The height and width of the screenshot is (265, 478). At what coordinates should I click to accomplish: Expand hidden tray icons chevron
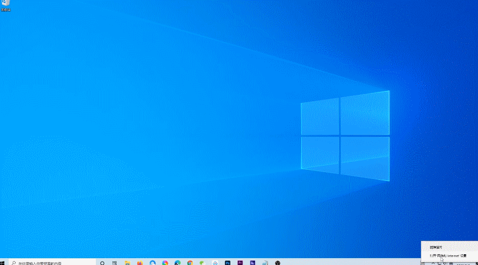pos(433,263)
